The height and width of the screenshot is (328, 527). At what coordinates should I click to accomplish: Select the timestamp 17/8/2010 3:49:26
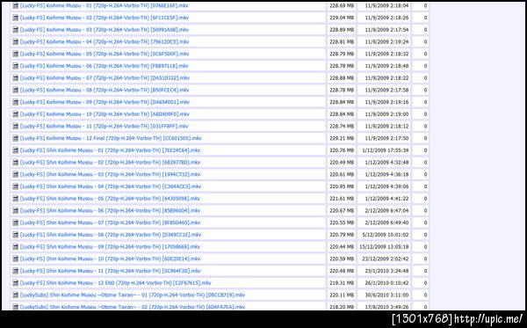386,307
